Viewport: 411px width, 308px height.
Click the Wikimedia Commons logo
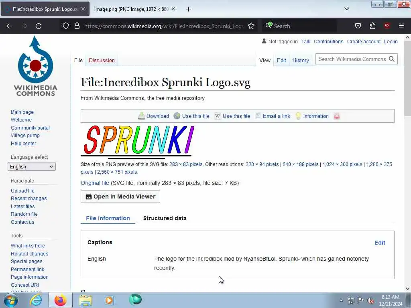[35, 67]
